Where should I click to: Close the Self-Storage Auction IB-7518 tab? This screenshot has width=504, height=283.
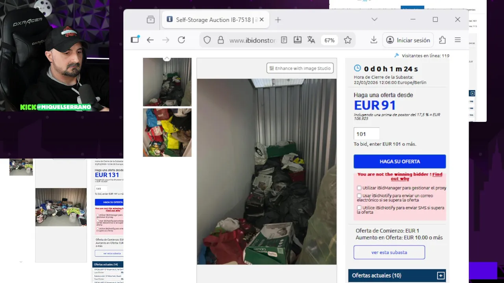click(262, 20)
